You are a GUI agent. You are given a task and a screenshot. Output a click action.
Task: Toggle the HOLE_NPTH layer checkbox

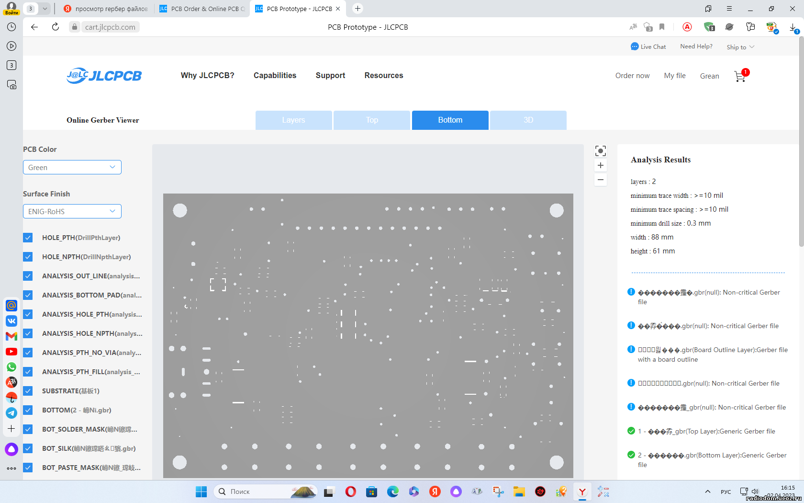[28, 257]
